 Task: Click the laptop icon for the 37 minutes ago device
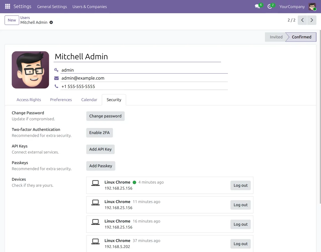tap(95, 242)
